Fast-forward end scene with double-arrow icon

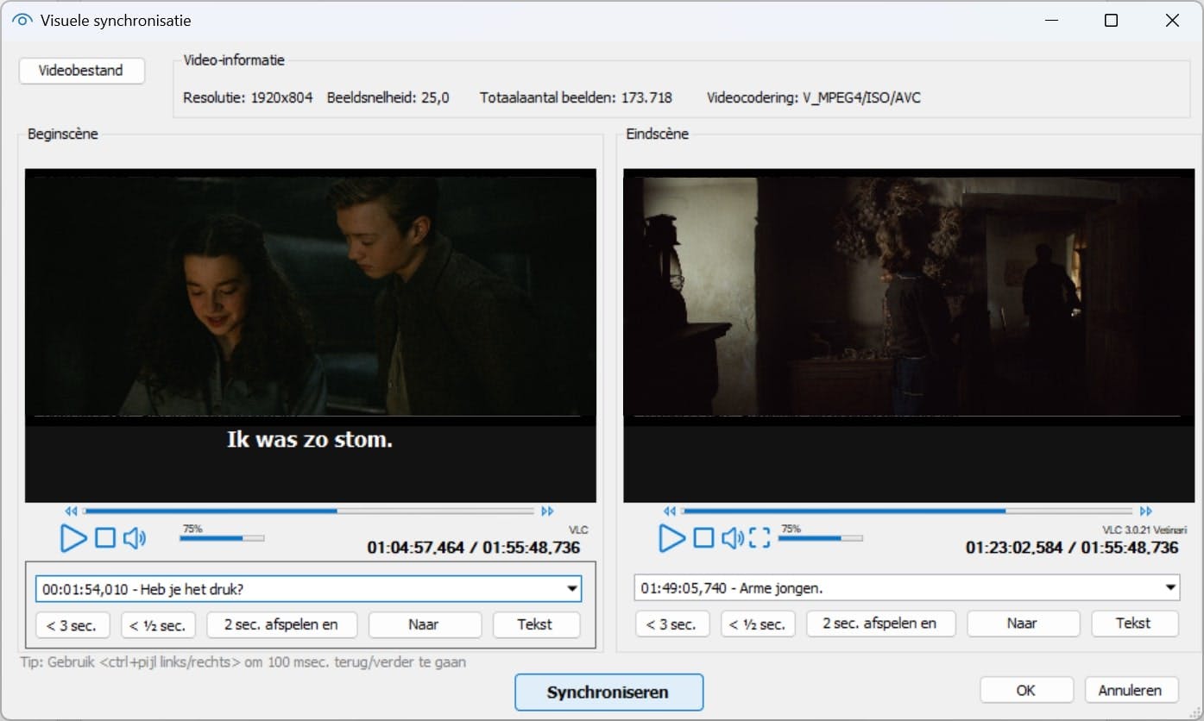pyautogui.click(x=1146, y=511)
